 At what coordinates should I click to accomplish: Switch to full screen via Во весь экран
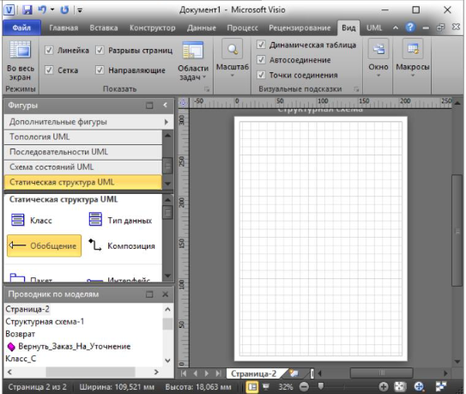[20, 61]
